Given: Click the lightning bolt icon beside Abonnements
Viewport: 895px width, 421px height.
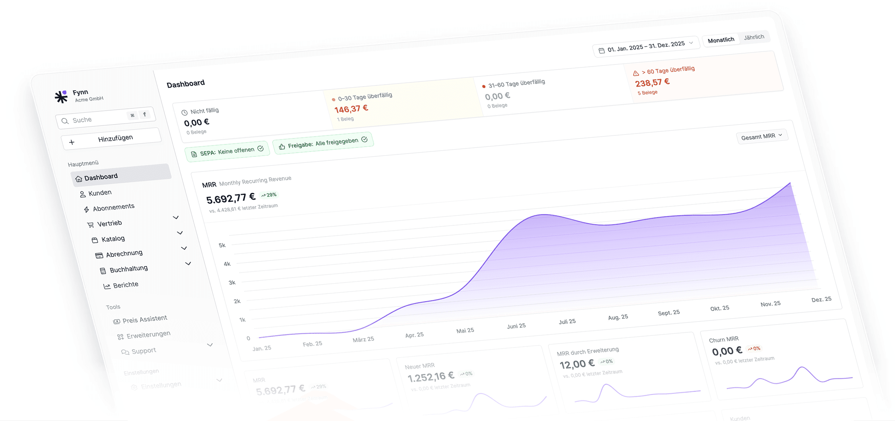Looking at the screenshot, I should tap(87, 209).
